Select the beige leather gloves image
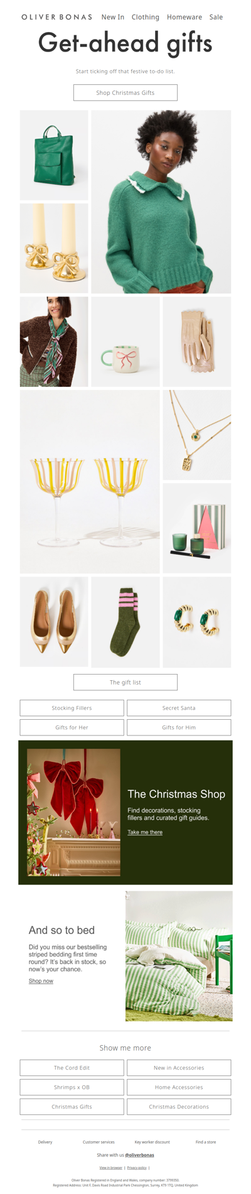This screenshot has width=251, height=1194. pyautogui.click(x=197, y=342)
